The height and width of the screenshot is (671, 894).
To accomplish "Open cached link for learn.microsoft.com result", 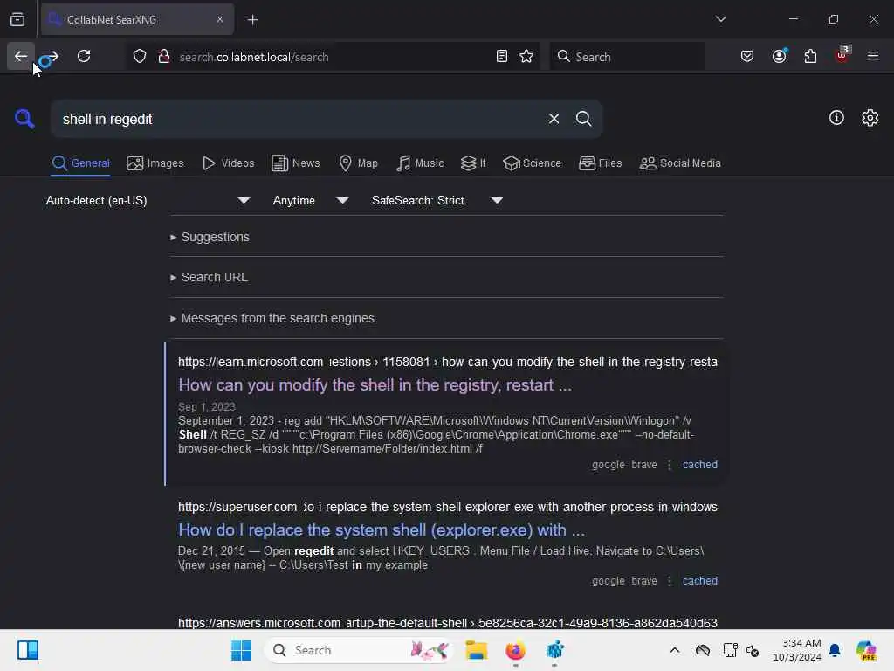I will 699,465.
